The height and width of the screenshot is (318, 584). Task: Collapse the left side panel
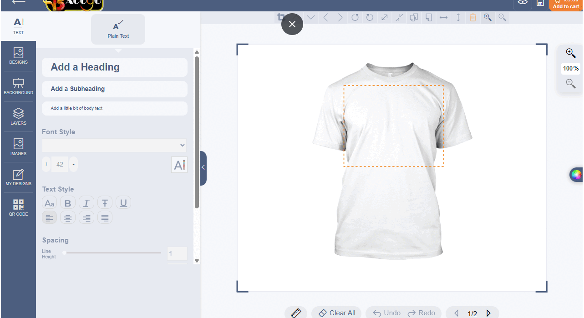203,167
